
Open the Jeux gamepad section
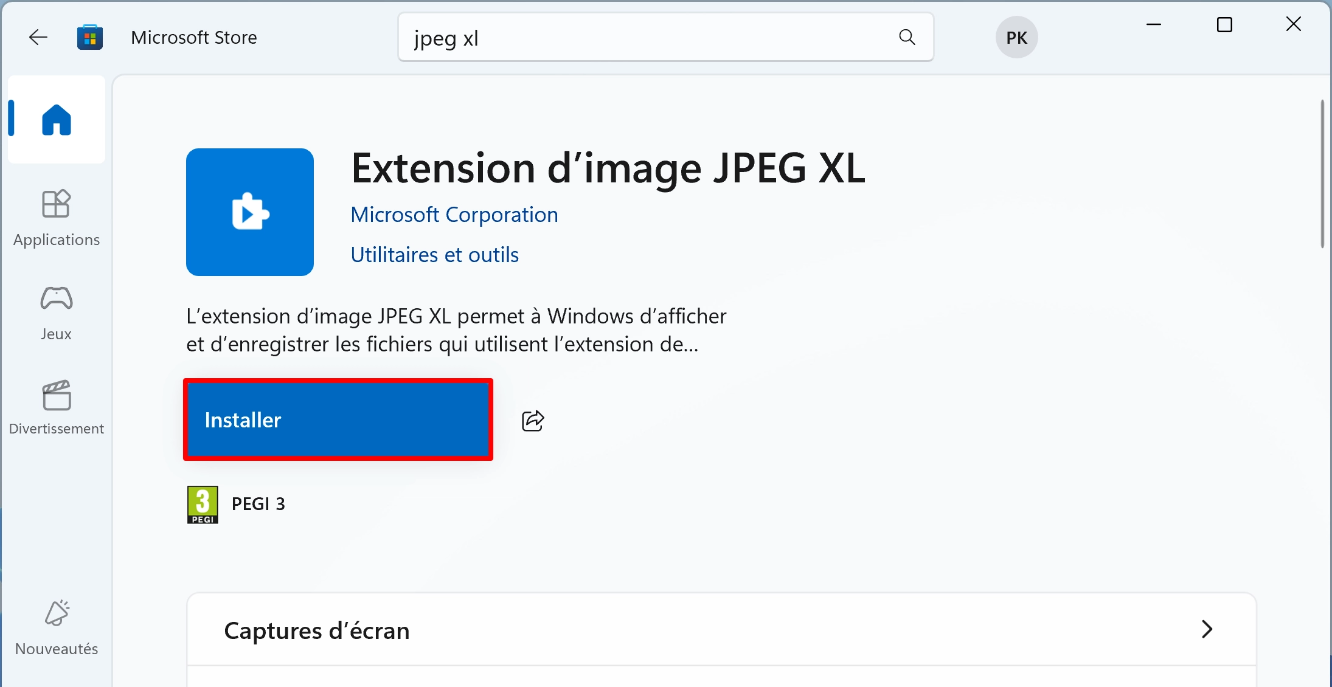57,313
